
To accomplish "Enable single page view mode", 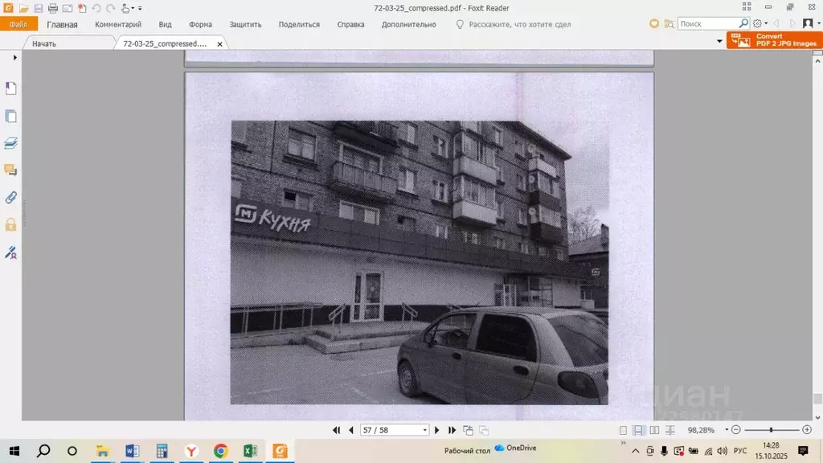I will point(623,431).
